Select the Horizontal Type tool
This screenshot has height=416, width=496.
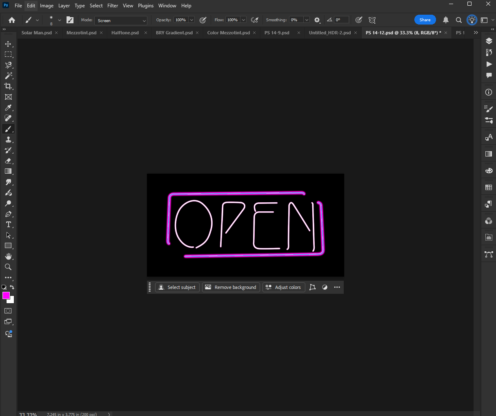pyautogui.click(x=8, y=224)
